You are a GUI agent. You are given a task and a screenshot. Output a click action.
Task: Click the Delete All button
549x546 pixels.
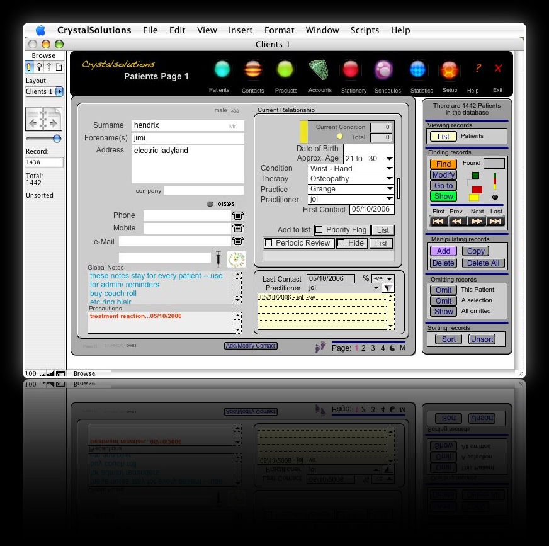(x=483, y=263)
